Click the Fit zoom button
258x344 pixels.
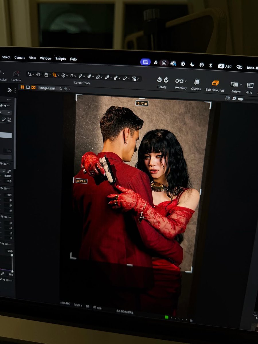228,98
